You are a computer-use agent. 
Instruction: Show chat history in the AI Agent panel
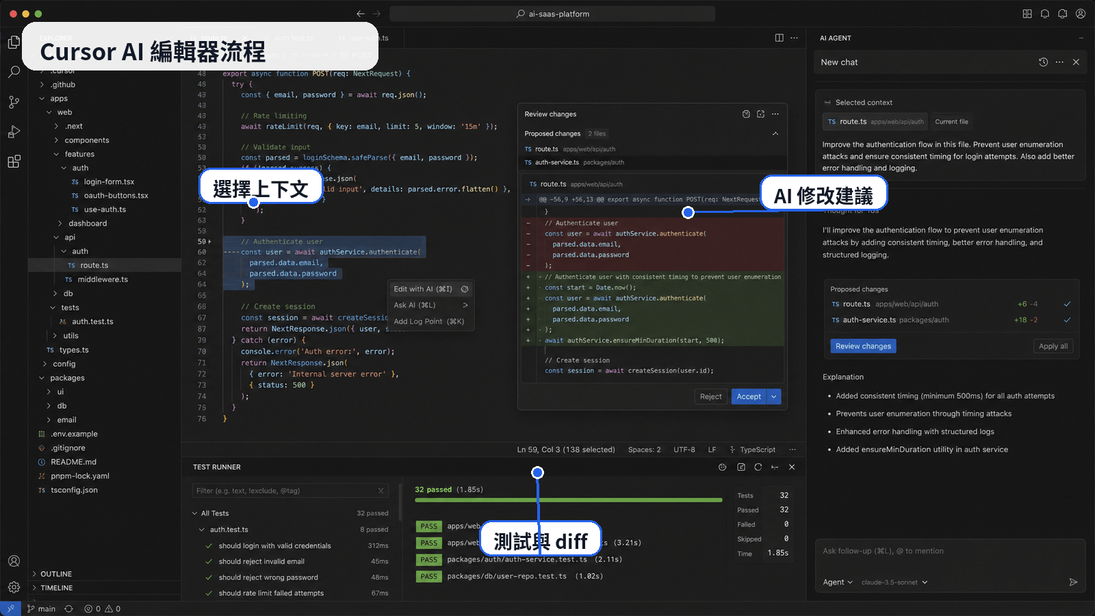[1043, 62]
